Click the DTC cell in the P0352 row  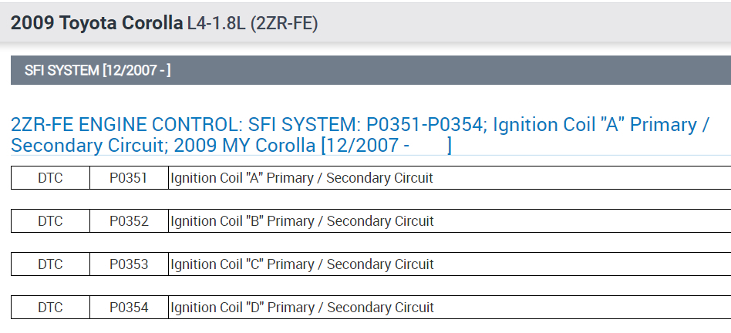coord(50,221)
